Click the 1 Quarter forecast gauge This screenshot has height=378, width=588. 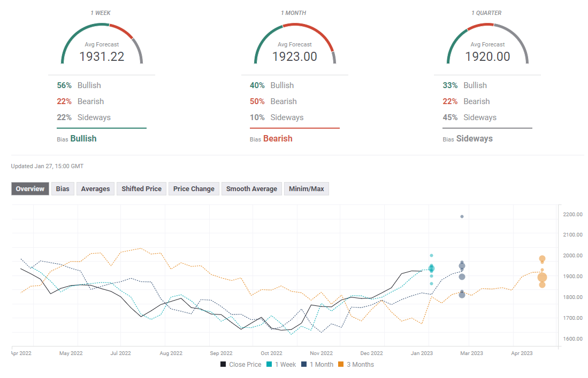pos(487,44)
